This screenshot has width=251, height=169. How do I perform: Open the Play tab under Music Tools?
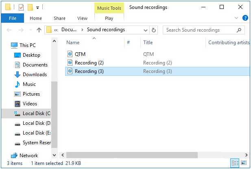pos(109,18)
